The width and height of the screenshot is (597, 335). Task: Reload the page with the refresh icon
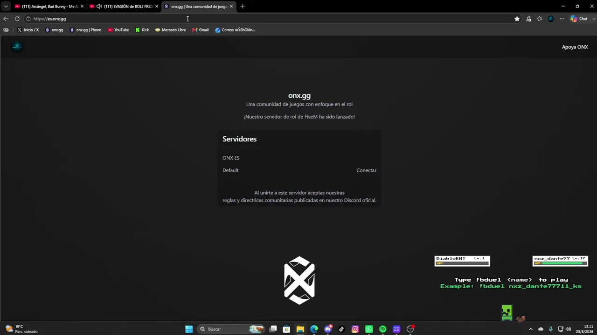tap(17, 19)
